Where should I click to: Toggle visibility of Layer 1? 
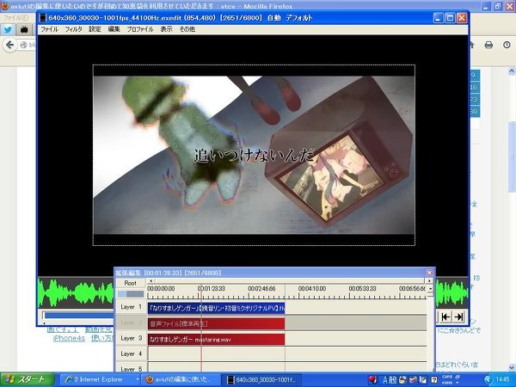point(131,307)
